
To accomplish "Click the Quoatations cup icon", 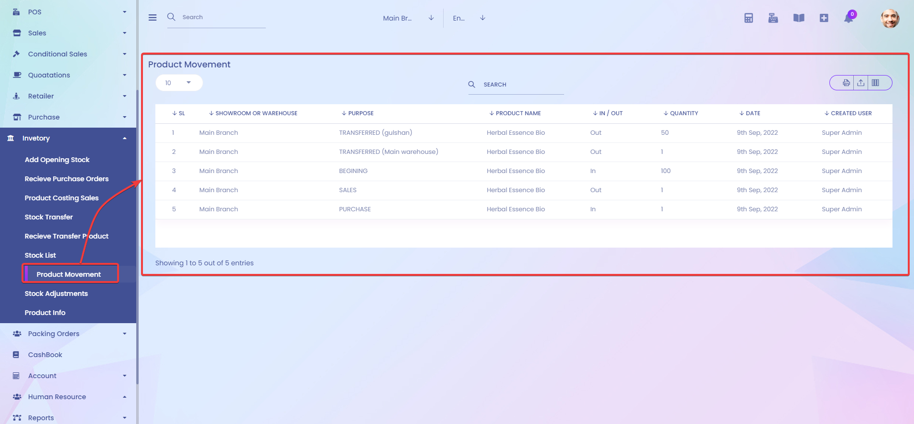I will click(x=17, y=75).
